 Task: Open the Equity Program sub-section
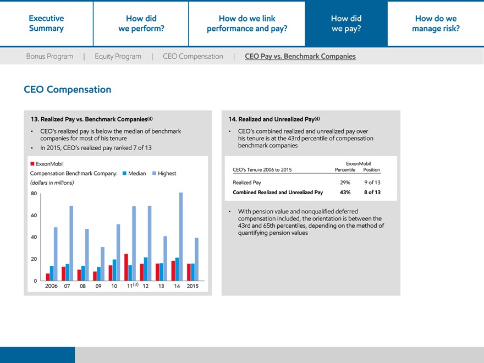tap(118, 56)
